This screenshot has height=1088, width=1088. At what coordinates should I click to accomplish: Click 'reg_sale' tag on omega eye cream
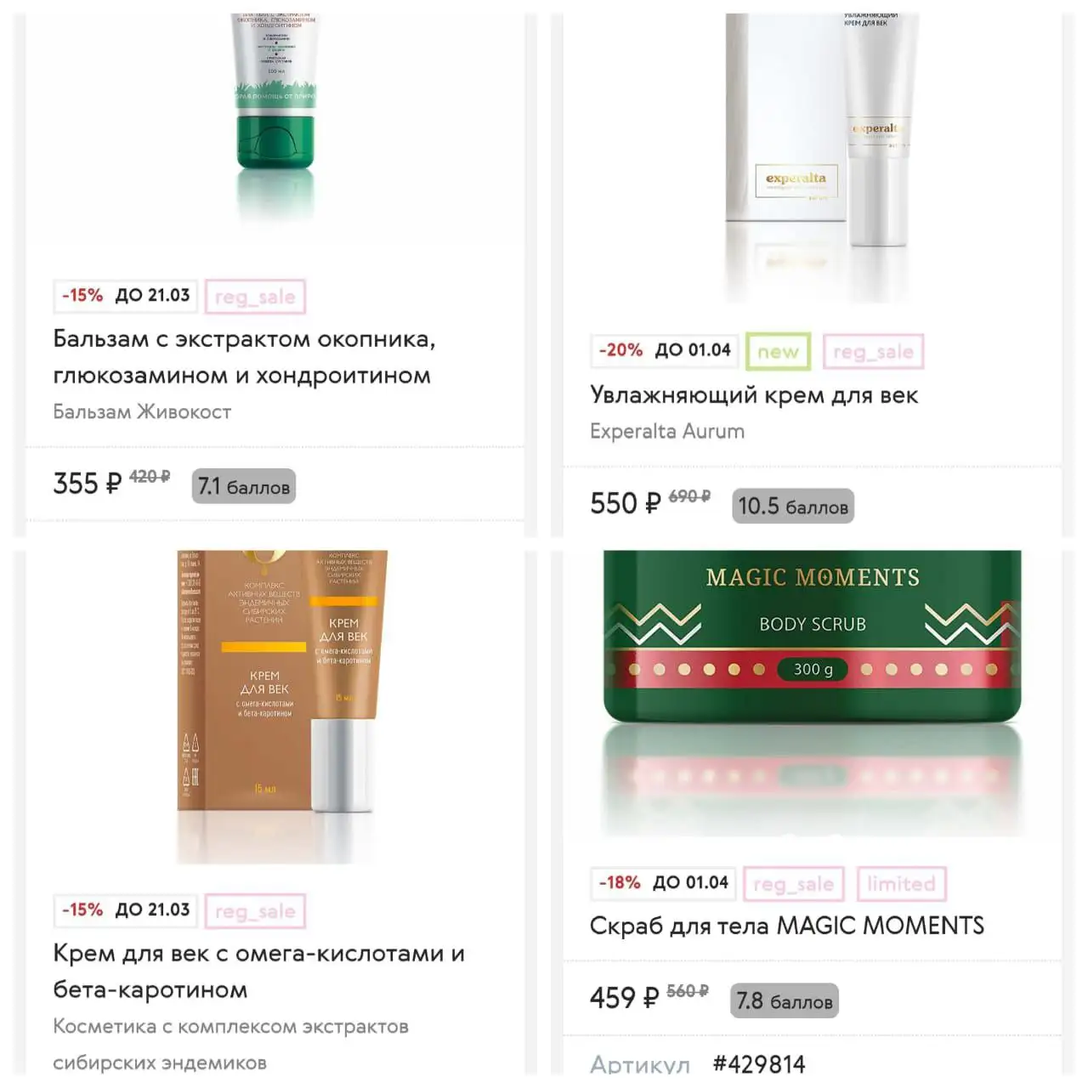coord(255,911)
